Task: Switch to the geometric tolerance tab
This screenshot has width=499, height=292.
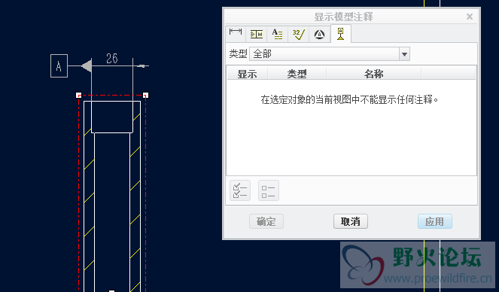Action: pos(256,34)
